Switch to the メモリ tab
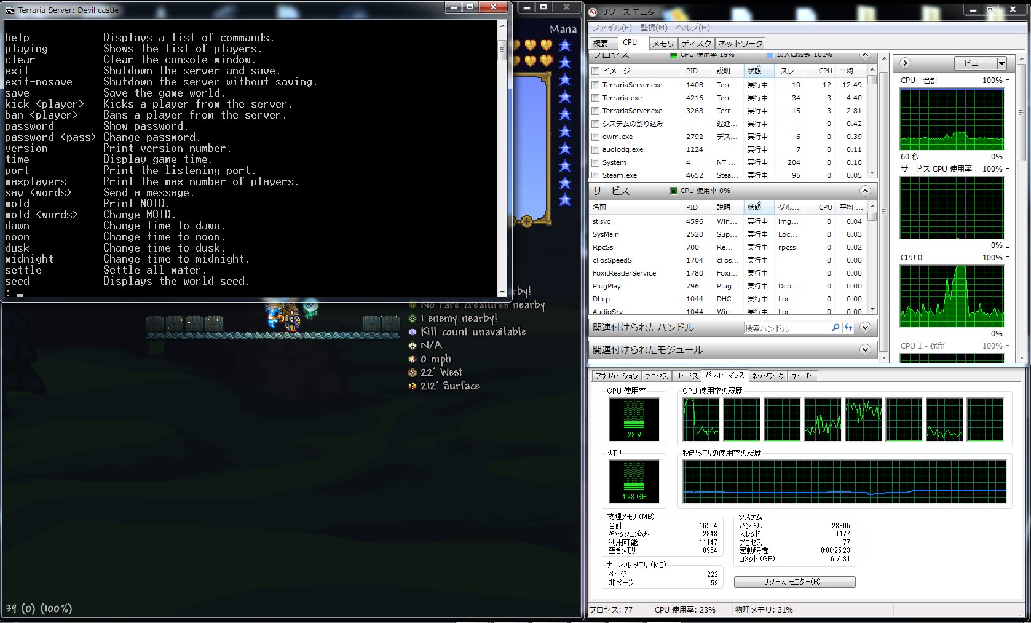The width and height of the screenshot is (1031, 623). point(663,43)
